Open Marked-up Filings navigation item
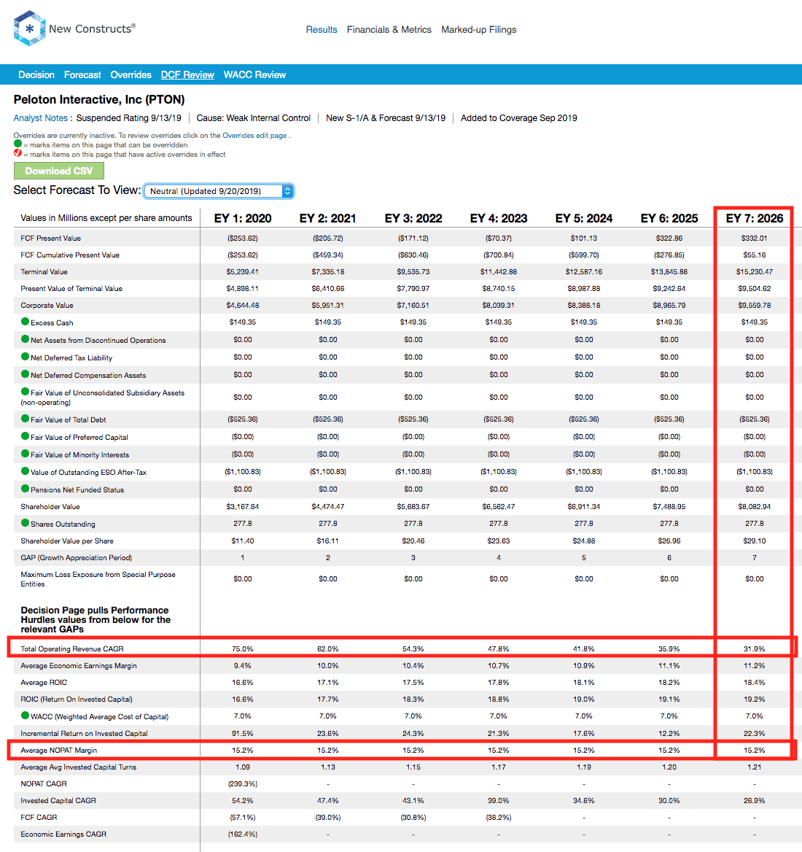 coord(479,30)
